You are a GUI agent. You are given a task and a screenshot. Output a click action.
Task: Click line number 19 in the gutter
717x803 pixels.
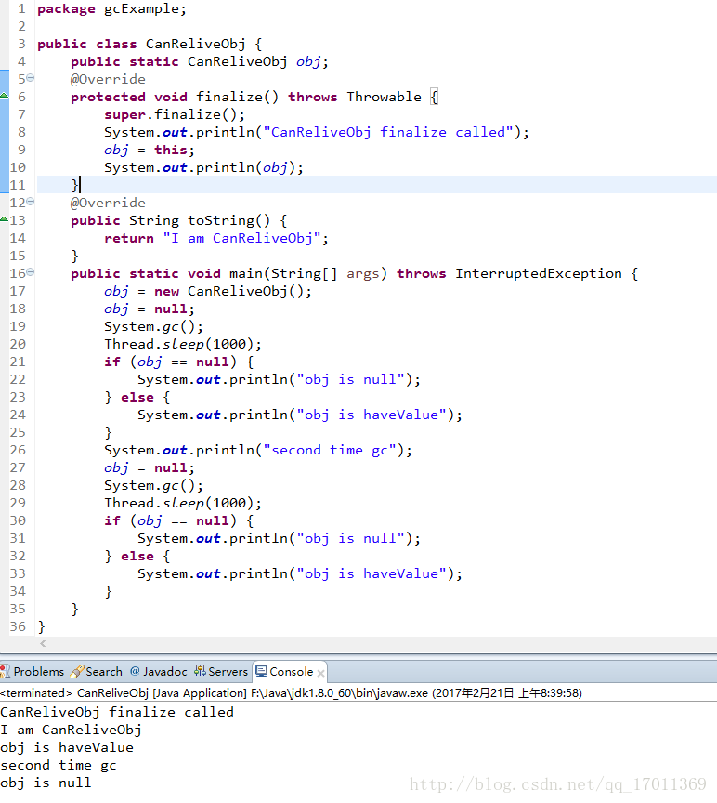coord(18,326)
